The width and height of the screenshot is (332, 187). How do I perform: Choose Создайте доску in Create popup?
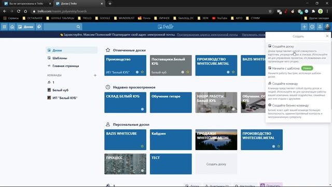coord(298,54)
